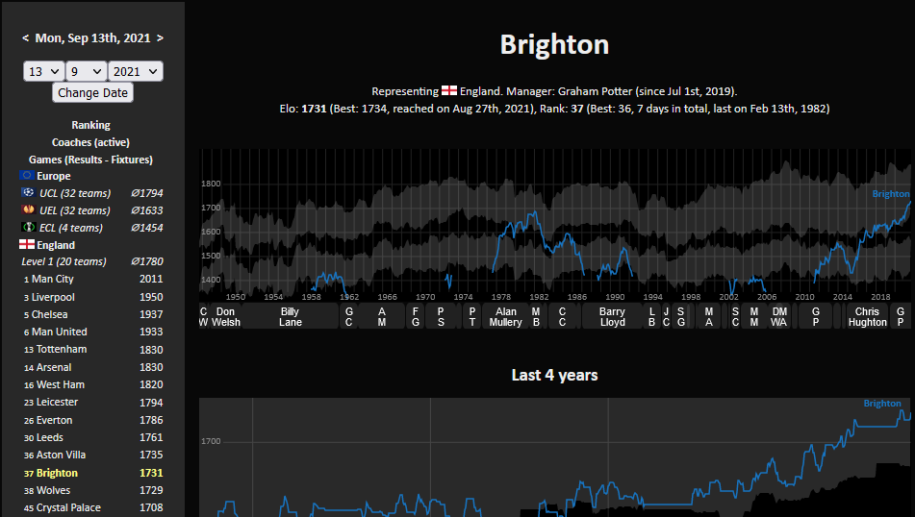Open Games (Results - Fixtures) link
Screen dimensions: 915x517
[91, 160]
